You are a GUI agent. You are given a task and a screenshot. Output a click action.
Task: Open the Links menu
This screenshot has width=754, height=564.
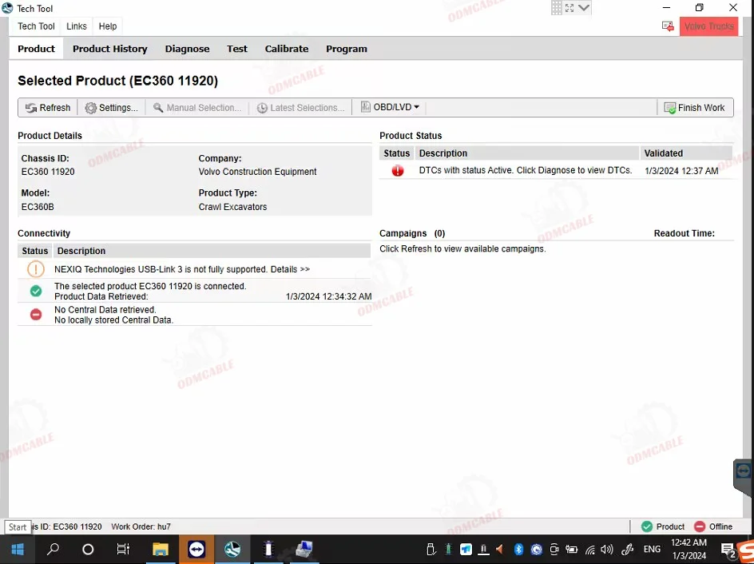tap(77, 26)
